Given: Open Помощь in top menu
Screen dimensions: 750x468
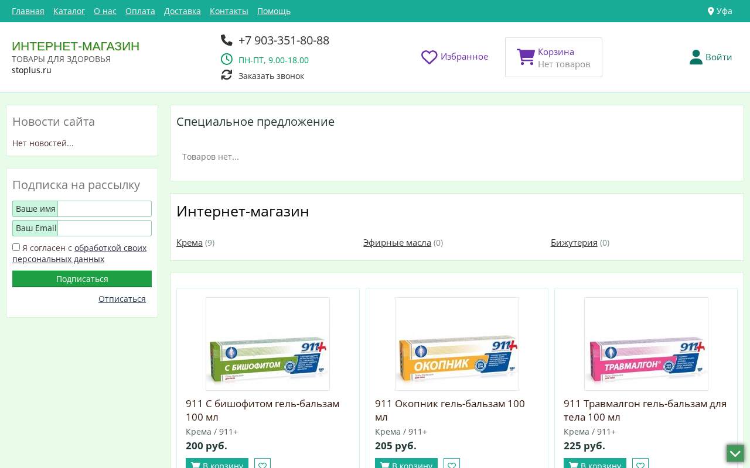Looking at the screenshot, I should click(x=274, y=11).
